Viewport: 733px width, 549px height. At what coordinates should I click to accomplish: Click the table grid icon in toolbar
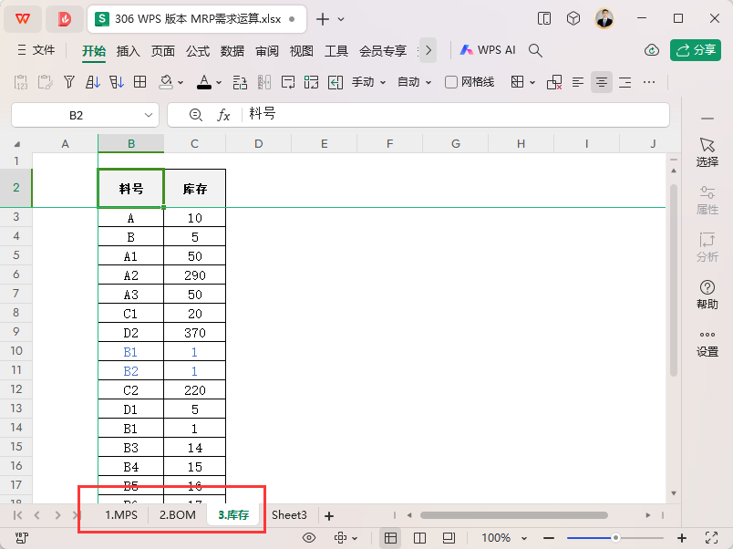139,82
